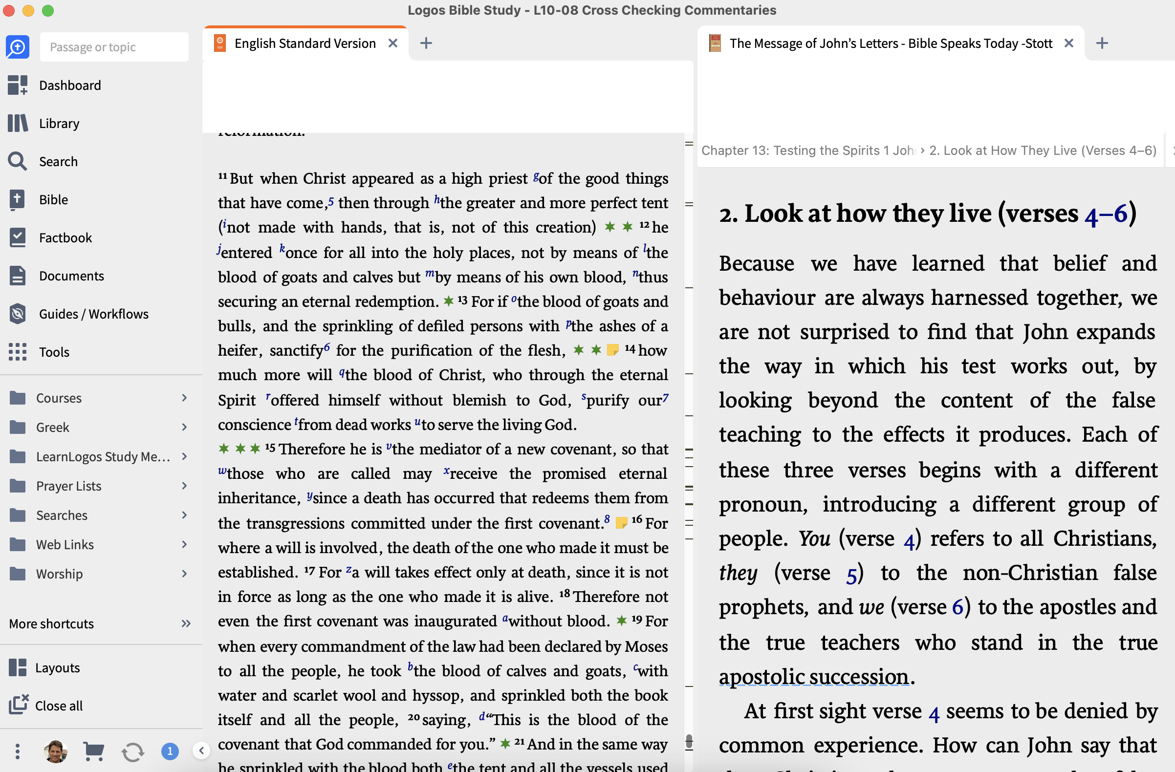Open the Dashboard icon in sidebar

pyautogui.click(x=17, y=85)
